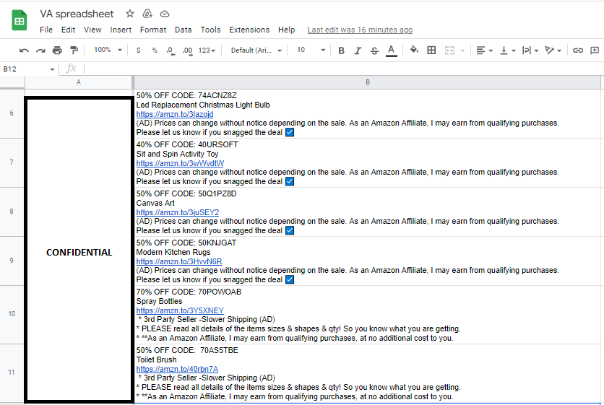Click the VA spreadsheet title
Viewport: 604px width, 405px height.
pos(77,14)
